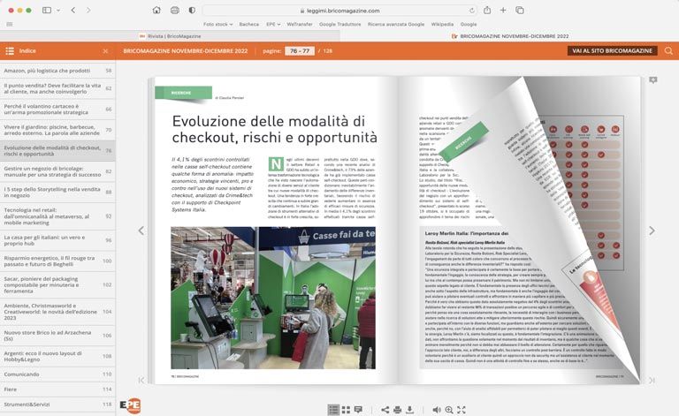This screenshot has width=679, height=416.
Task: Switch to BRICOMAGAZINE NOVEMBRE-DICEMBRE 2022 tab
Action: pos(509,36)
